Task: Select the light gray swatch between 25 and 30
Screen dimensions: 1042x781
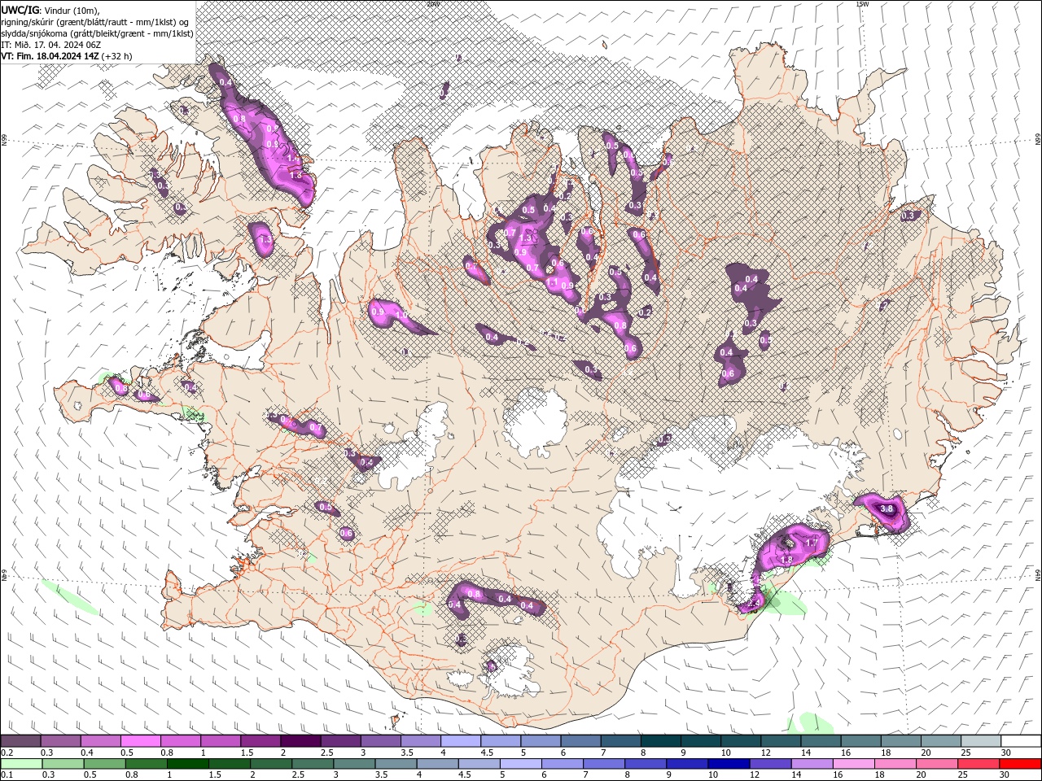Action: click(979, 741)
